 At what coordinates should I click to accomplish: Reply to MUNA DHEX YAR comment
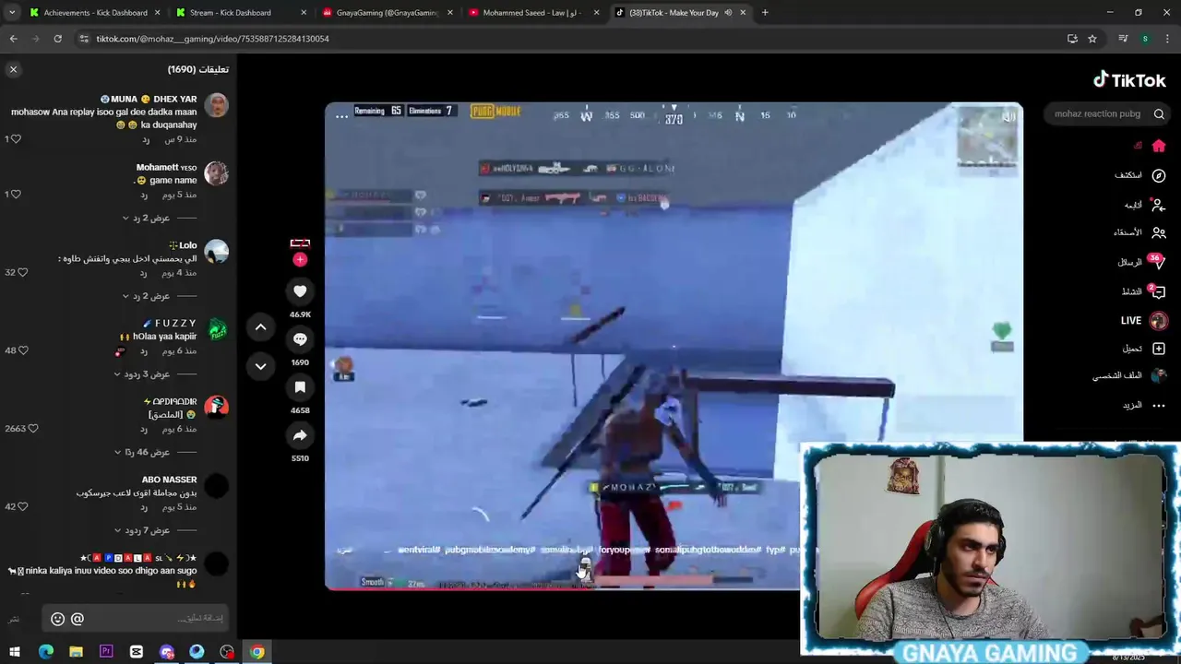[x=146, y=139]
